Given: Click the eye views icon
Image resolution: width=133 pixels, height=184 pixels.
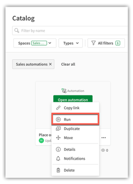Looking at the screenshot, I should click(x=103, y=150).
